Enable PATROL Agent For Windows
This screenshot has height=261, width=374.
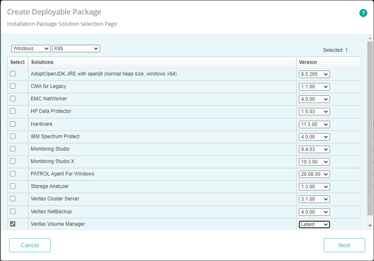coord(12,174)
